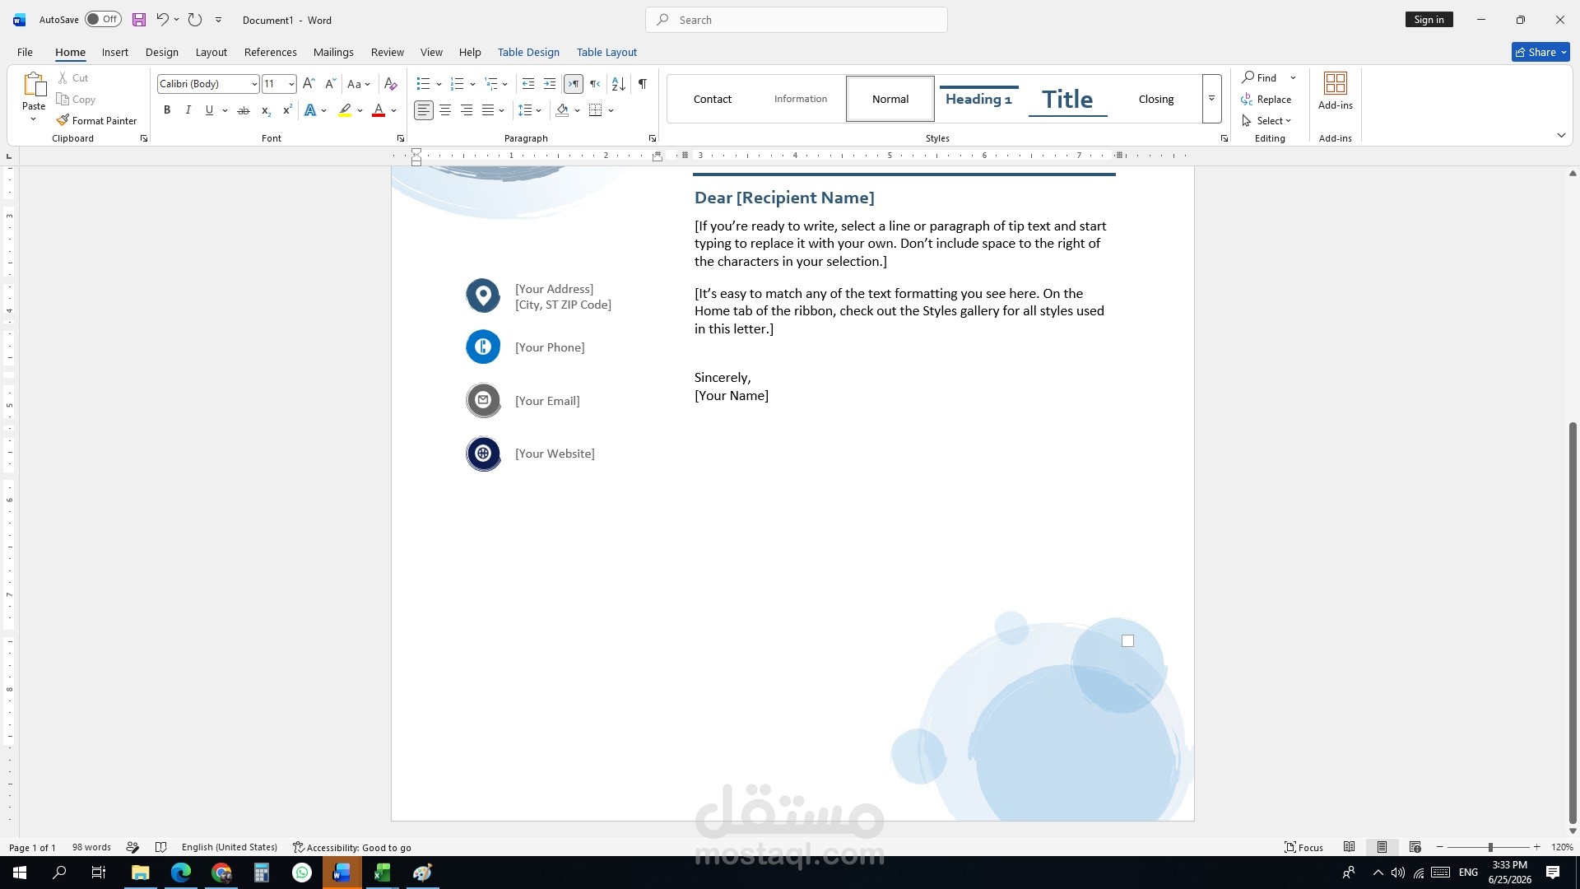
Task: Toggle bold formatting
Action: (167, 110)
